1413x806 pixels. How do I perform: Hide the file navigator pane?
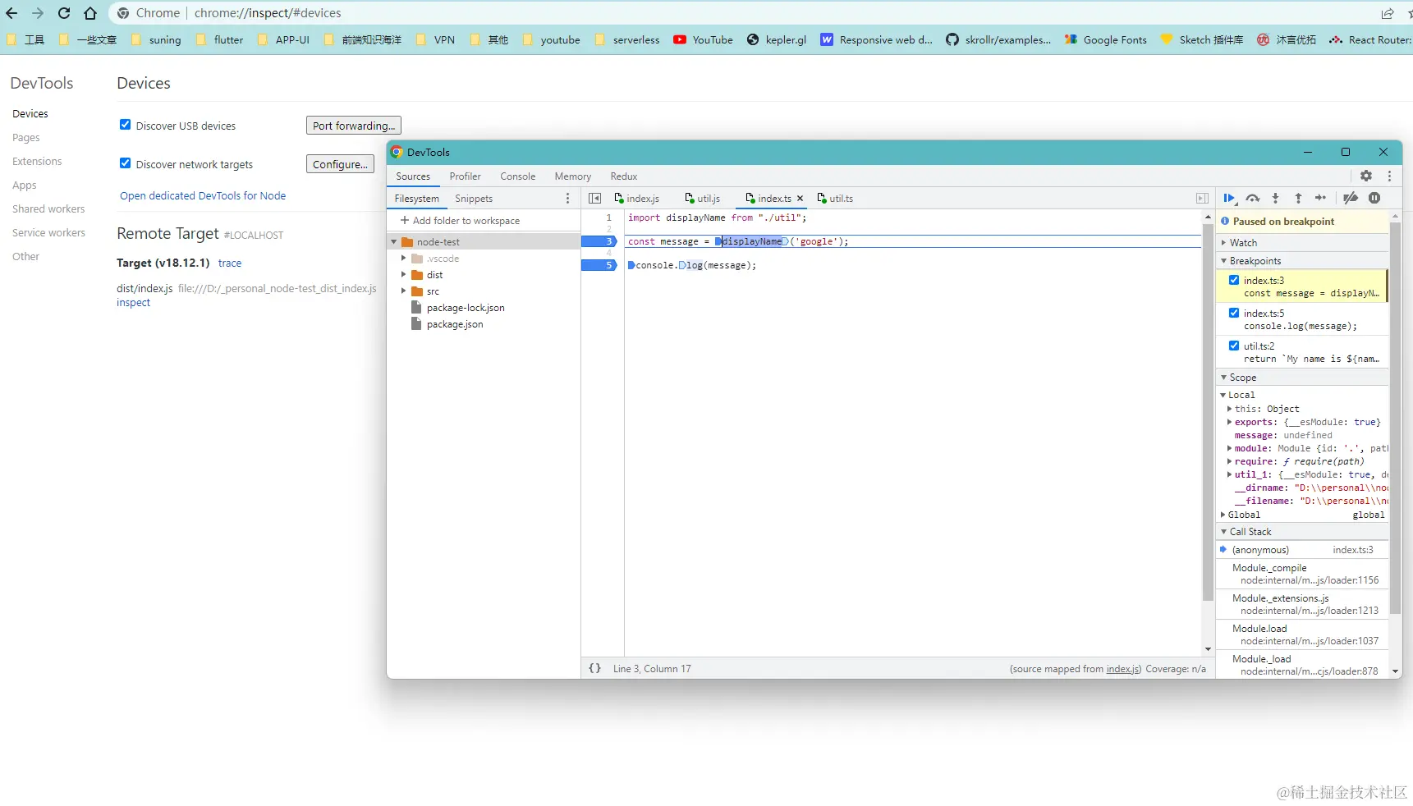pyautogui.click(x=594, y=199)
